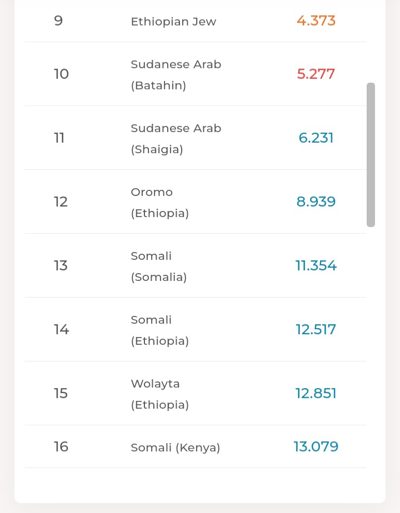Click rank number 16
Image resolution: width=400 pixels, height=513 pixels.
(61, 446)
